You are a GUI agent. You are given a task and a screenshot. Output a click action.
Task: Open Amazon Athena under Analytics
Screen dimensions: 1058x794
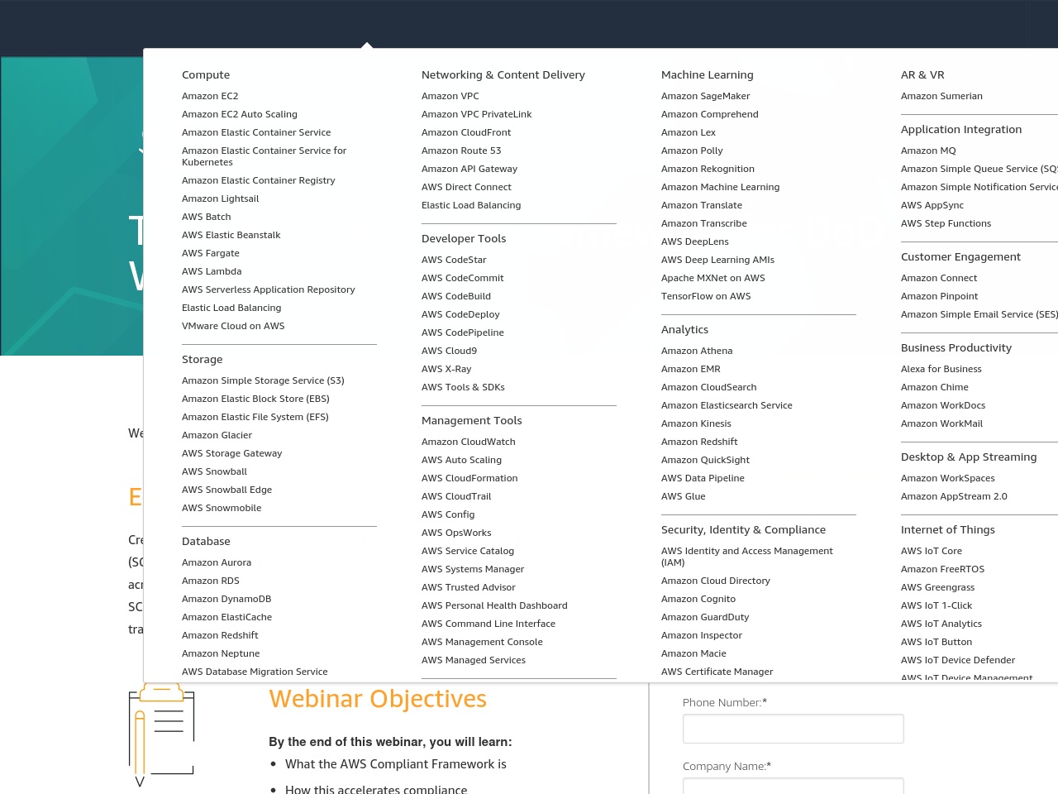pos(697,351)
